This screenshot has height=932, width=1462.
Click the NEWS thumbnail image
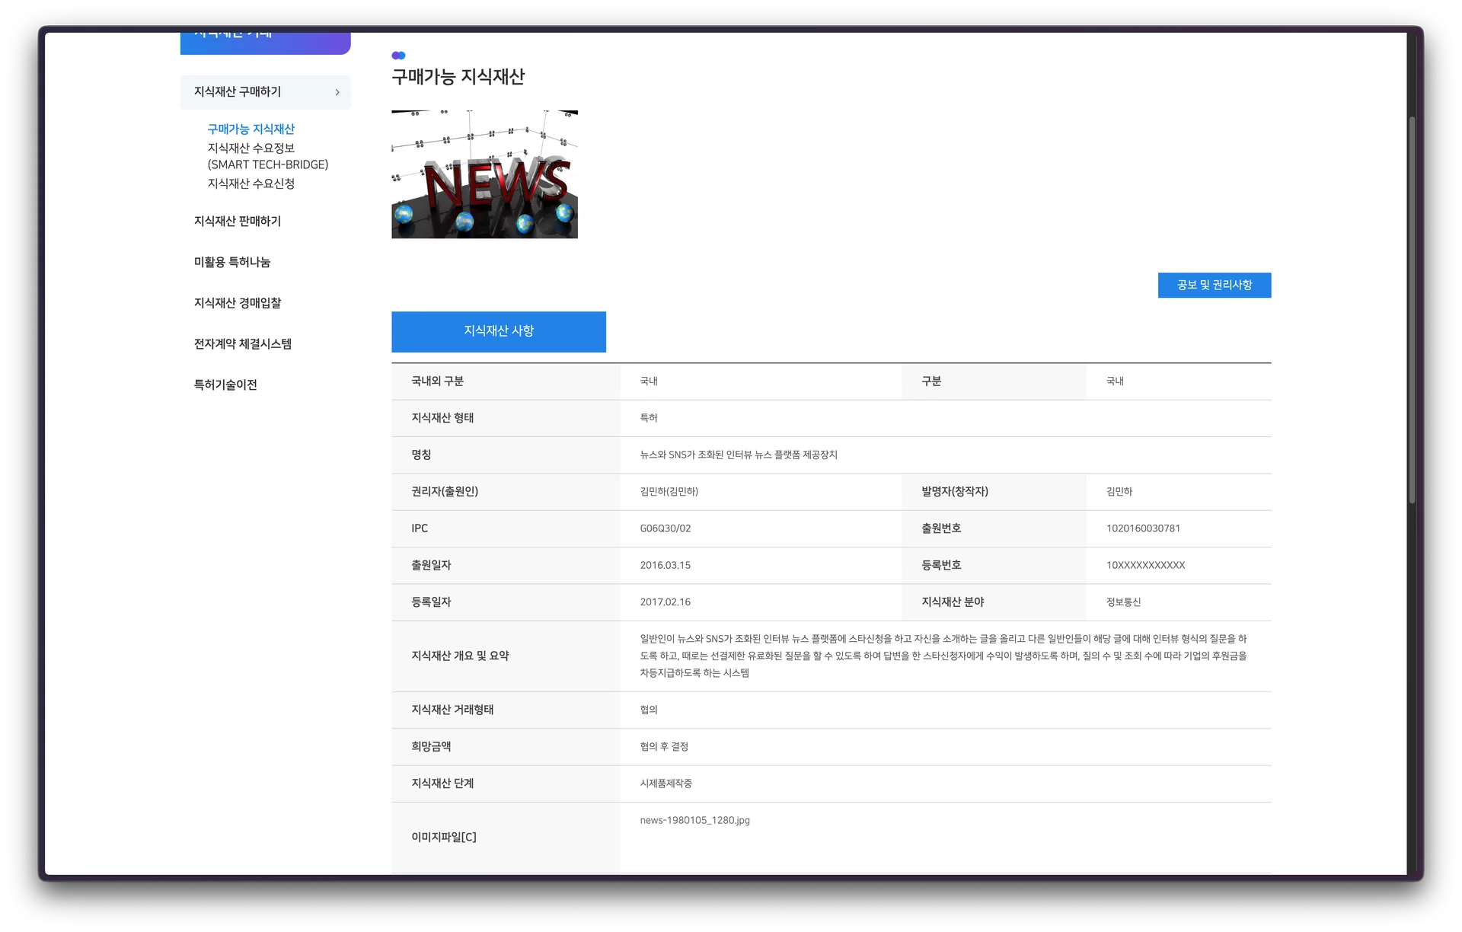click(484, 174)
